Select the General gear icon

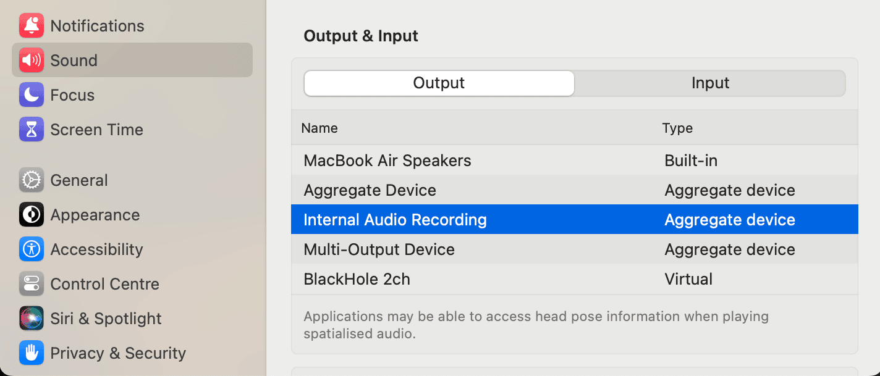point(30,180)
